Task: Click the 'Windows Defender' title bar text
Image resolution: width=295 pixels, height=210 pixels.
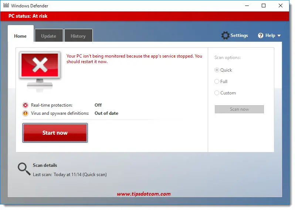Action: coord(30,6)
